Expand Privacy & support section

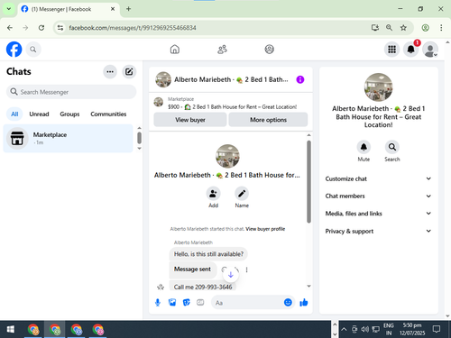click(x=378, y=231)
